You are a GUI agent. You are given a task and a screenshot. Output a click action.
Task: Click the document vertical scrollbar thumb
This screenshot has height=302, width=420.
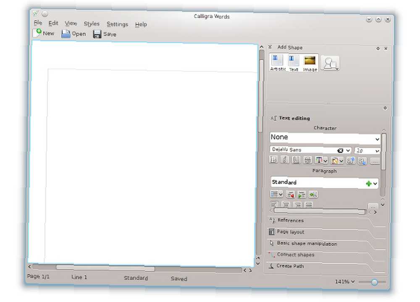(x=261, y=95)
